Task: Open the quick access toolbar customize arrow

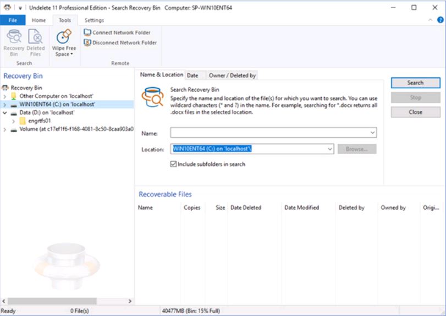Action: click(20, 8)
